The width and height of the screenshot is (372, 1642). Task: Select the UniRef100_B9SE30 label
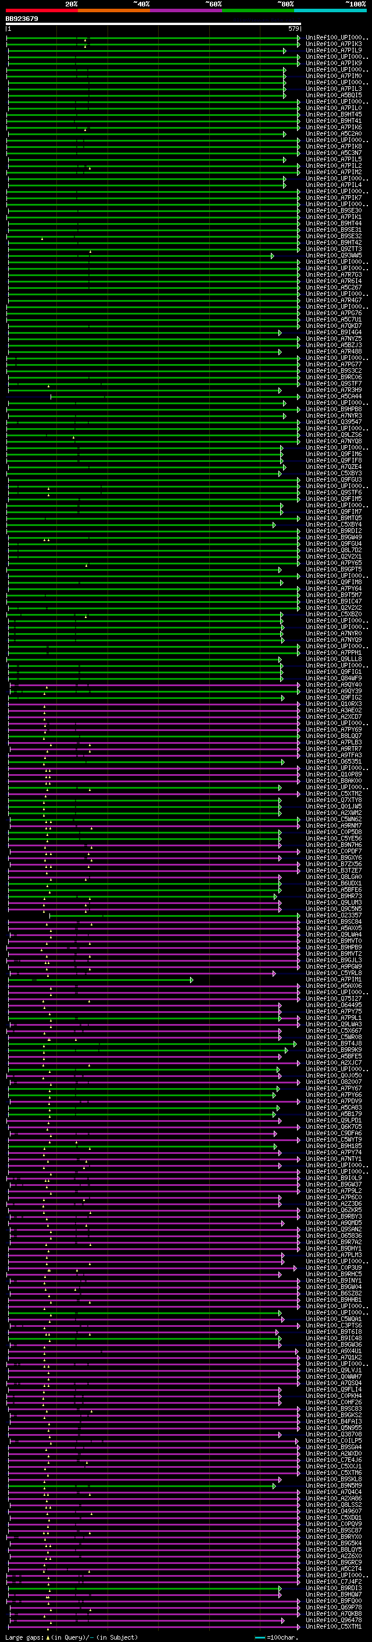tap(334, 211)
